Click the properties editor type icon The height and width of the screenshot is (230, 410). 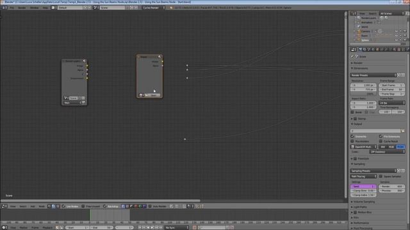click(353, 49)
